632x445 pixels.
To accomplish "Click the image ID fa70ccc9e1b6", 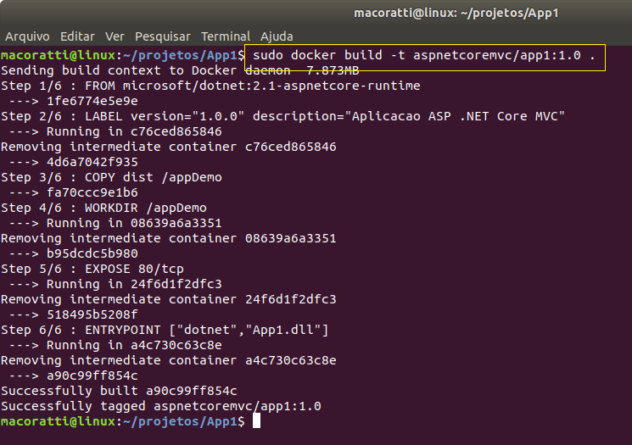I will click(92, 192).
